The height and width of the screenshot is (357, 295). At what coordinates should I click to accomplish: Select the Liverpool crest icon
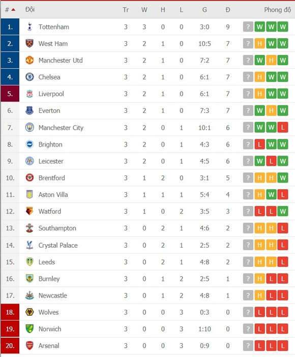click(29, 94)
